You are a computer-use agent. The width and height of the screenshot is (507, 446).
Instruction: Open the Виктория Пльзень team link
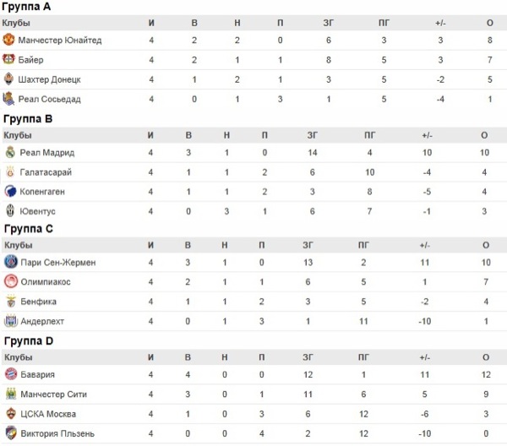[x=57, y=434]
